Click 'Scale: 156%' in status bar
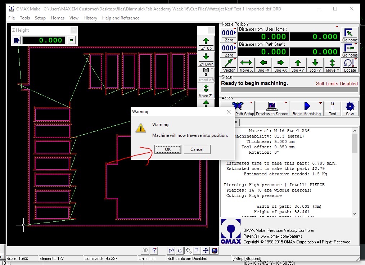 tap(17, 259)
